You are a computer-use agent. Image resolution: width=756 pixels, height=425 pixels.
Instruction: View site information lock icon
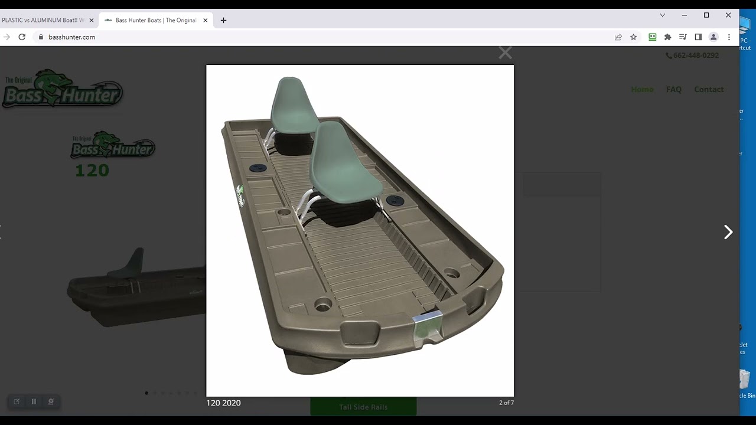coord(41,37)
